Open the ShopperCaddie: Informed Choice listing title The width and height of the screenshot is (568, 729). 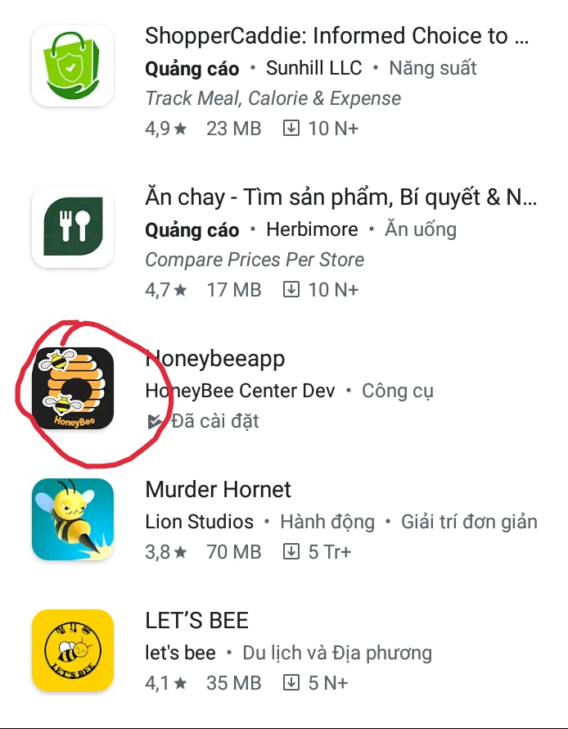coord(336,36)
